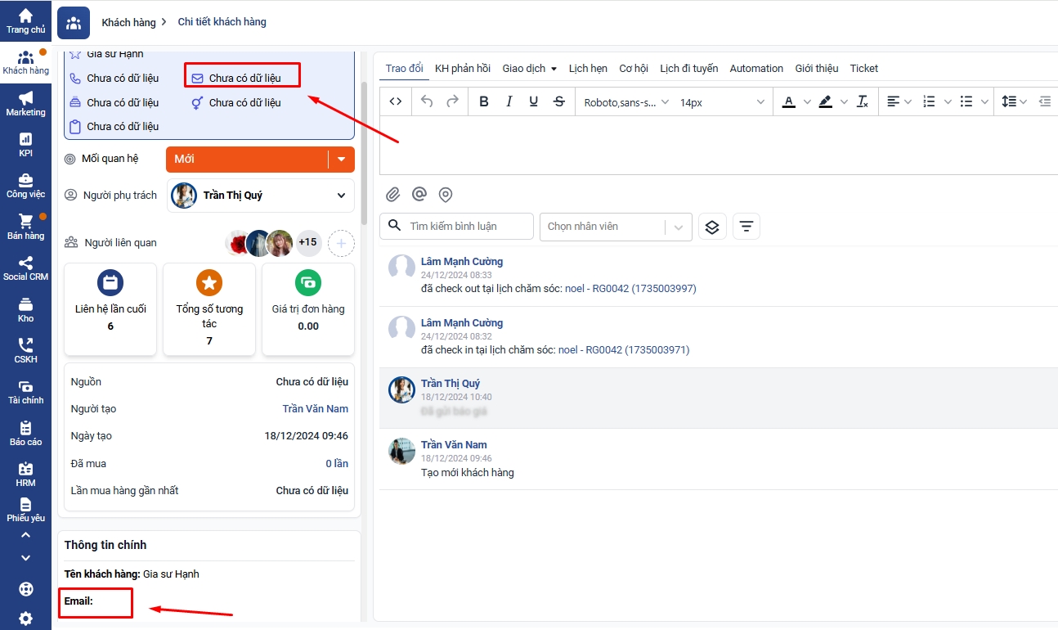Toggle bold formatting
1058x630 pixels.
484,101
